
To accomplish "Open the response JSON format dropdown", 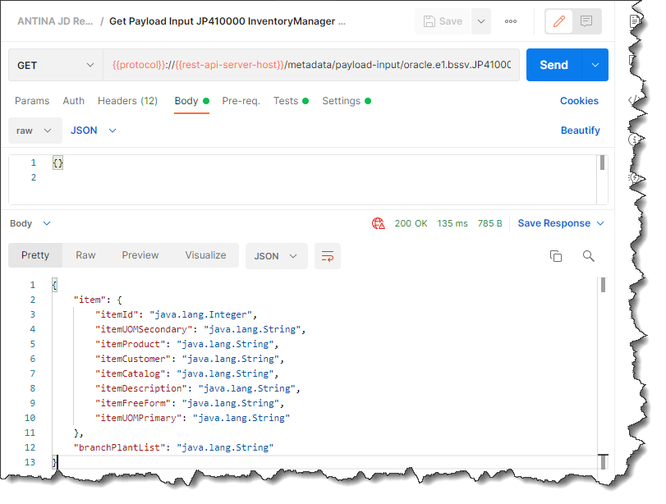I will click(x=277, y=256).
